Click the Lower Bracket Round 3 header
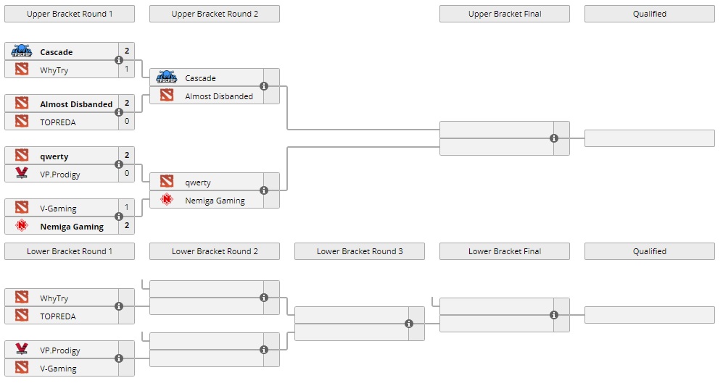 click(360, 251)
